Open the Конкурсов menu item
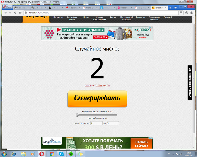 [x=58, y=17]
